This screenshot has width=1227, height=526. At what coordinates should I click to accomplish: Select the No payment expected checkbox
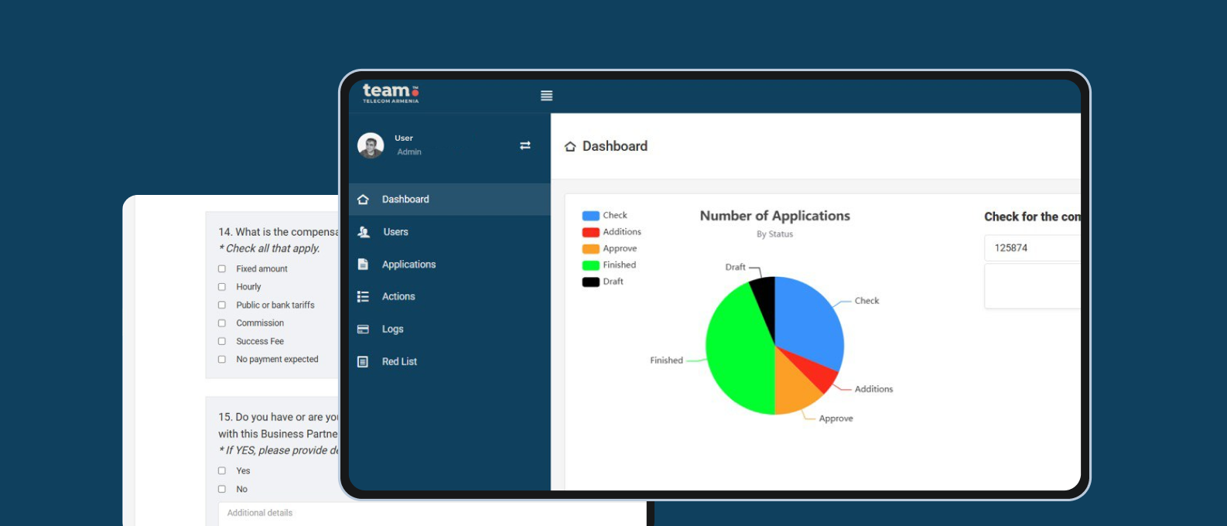tap(222, 360)
